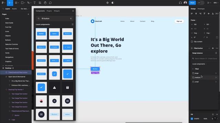Viewport: 220px width, 123px height.
Task: Select the Hand tool
Action: (x=45, y=3)
